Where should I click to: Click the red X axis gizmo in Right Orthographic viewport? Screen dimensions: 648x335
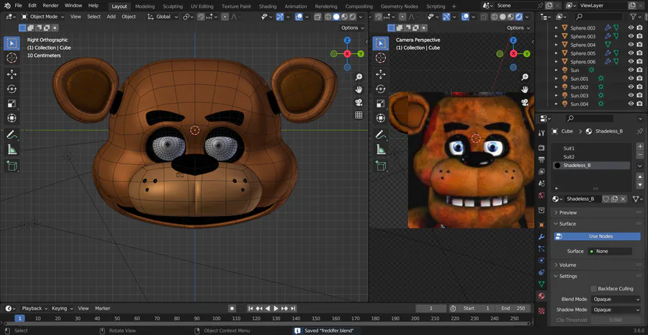(347, 54)
